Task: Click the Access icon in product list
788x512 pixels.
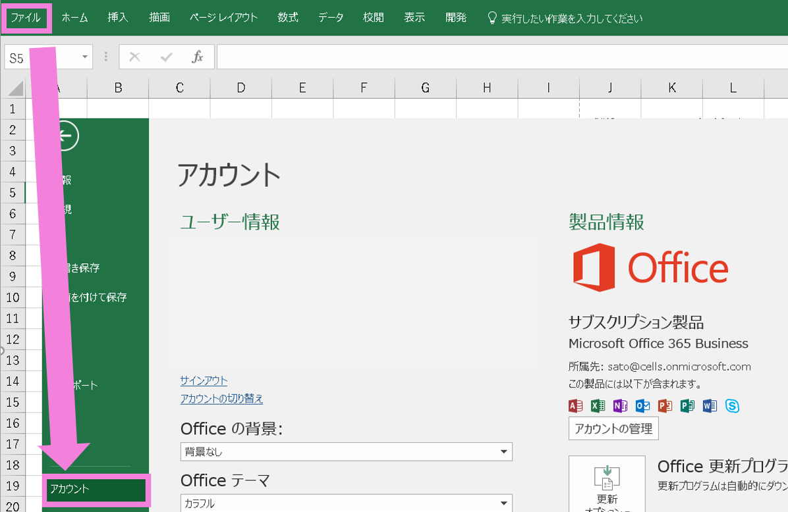Action: (x=575, y=406)
